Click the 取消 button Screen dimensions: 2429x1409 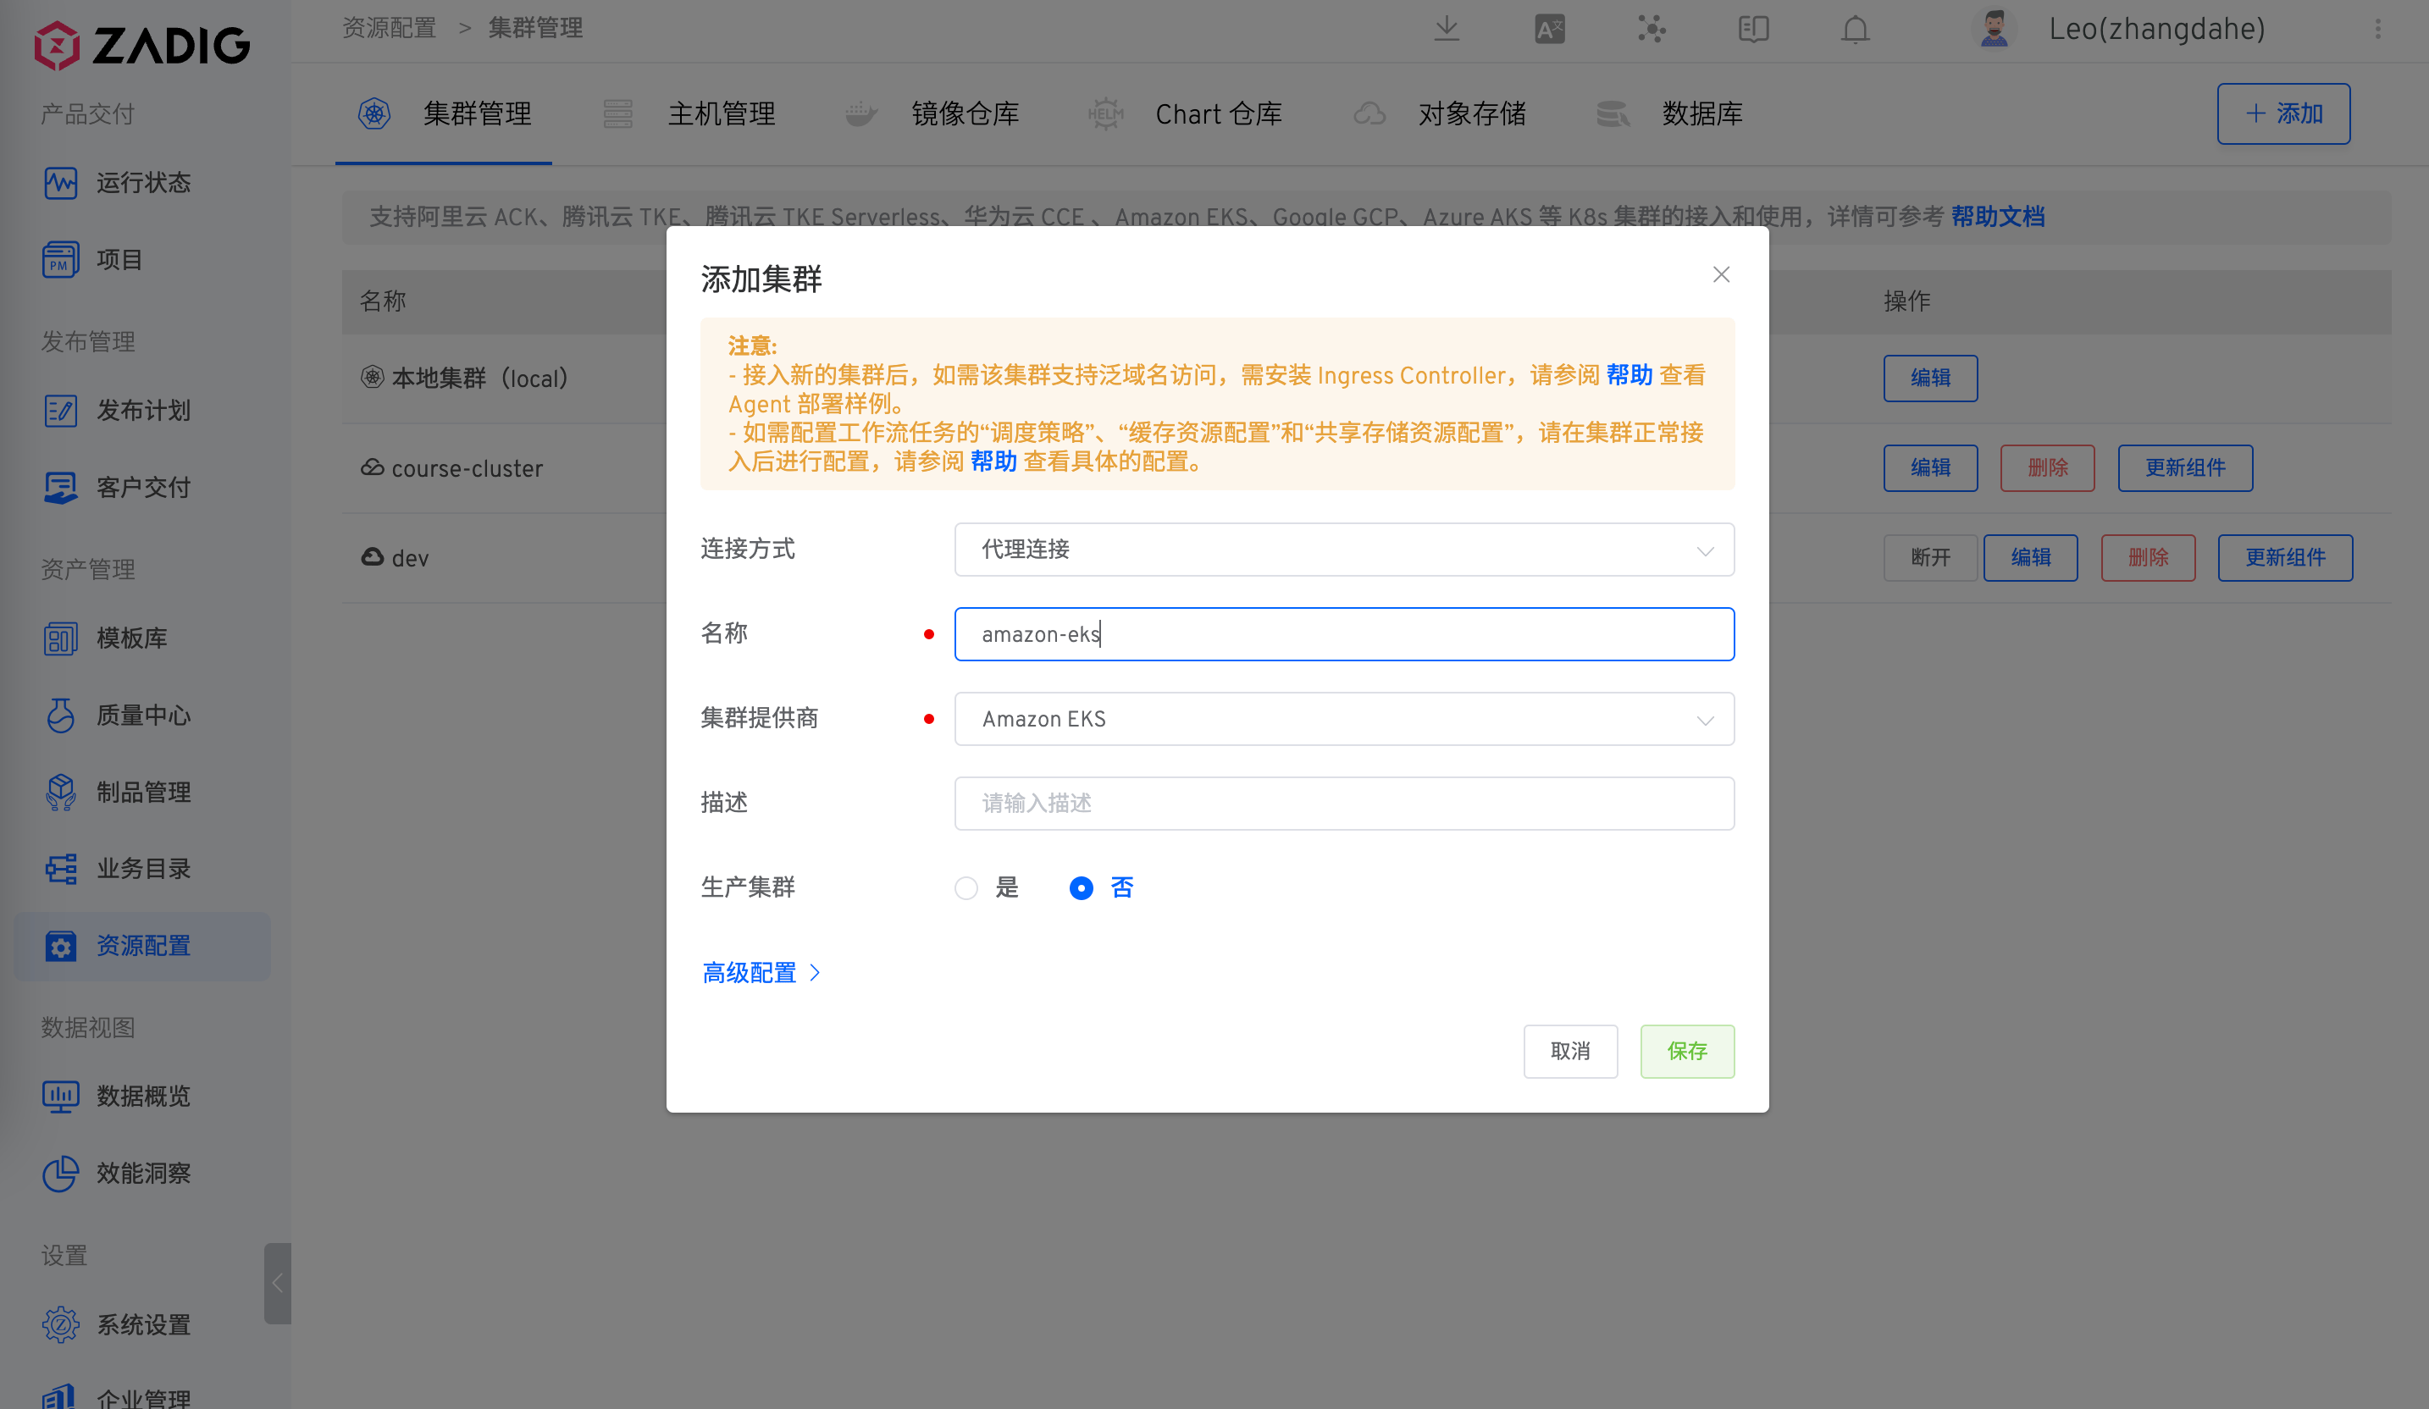(x=1570, y=1051)
